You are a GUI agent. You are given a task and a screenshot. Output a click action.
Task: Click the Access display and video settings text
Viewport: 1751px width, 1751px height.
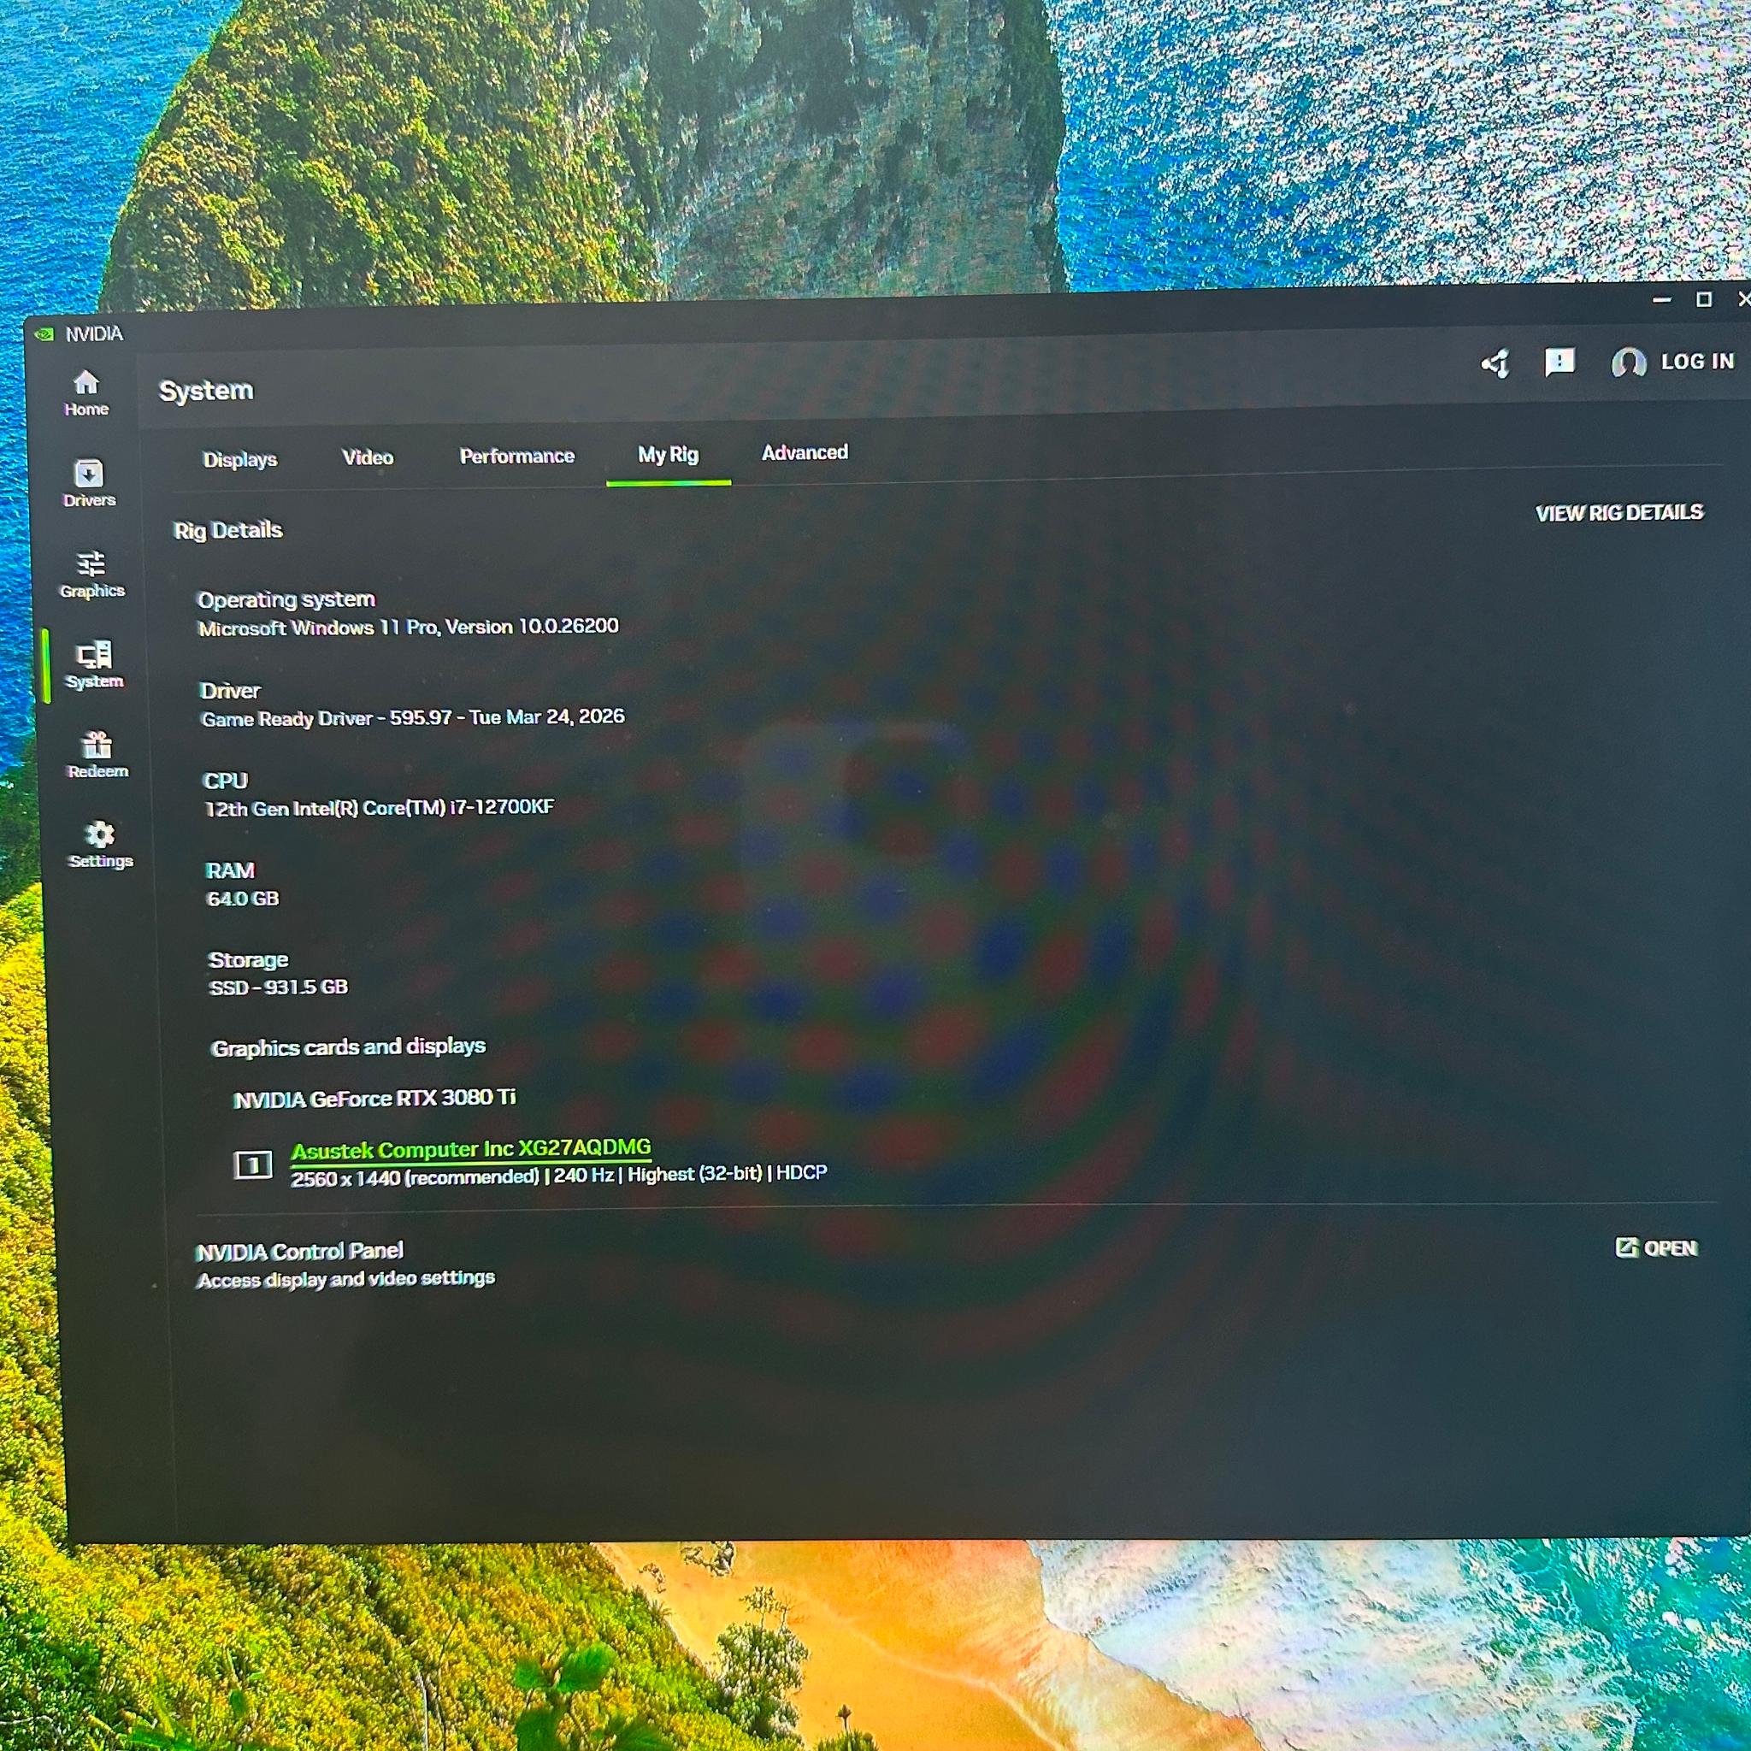[x=346, y=1279]
